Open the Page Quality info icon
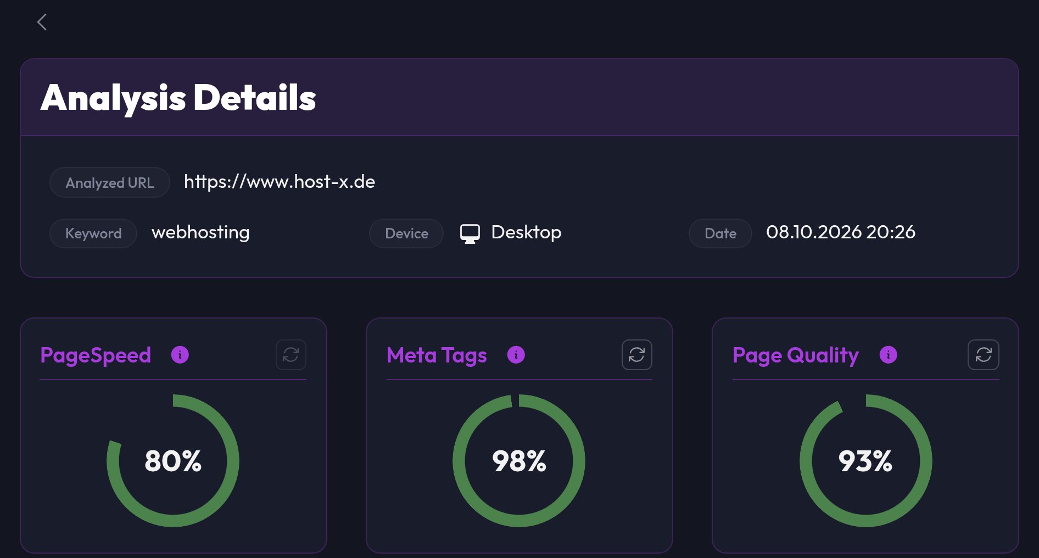1039x558 pixels. tap(889, 355)
